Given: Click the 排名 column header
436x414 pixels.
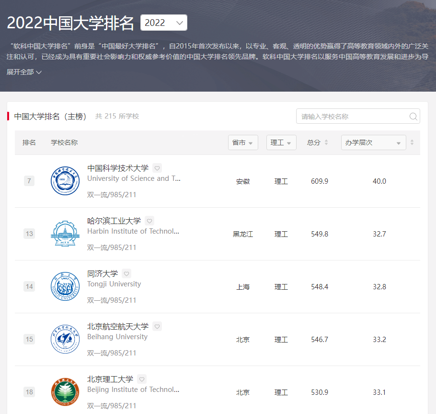Looking at the screenshot, I should pos(29,142).
